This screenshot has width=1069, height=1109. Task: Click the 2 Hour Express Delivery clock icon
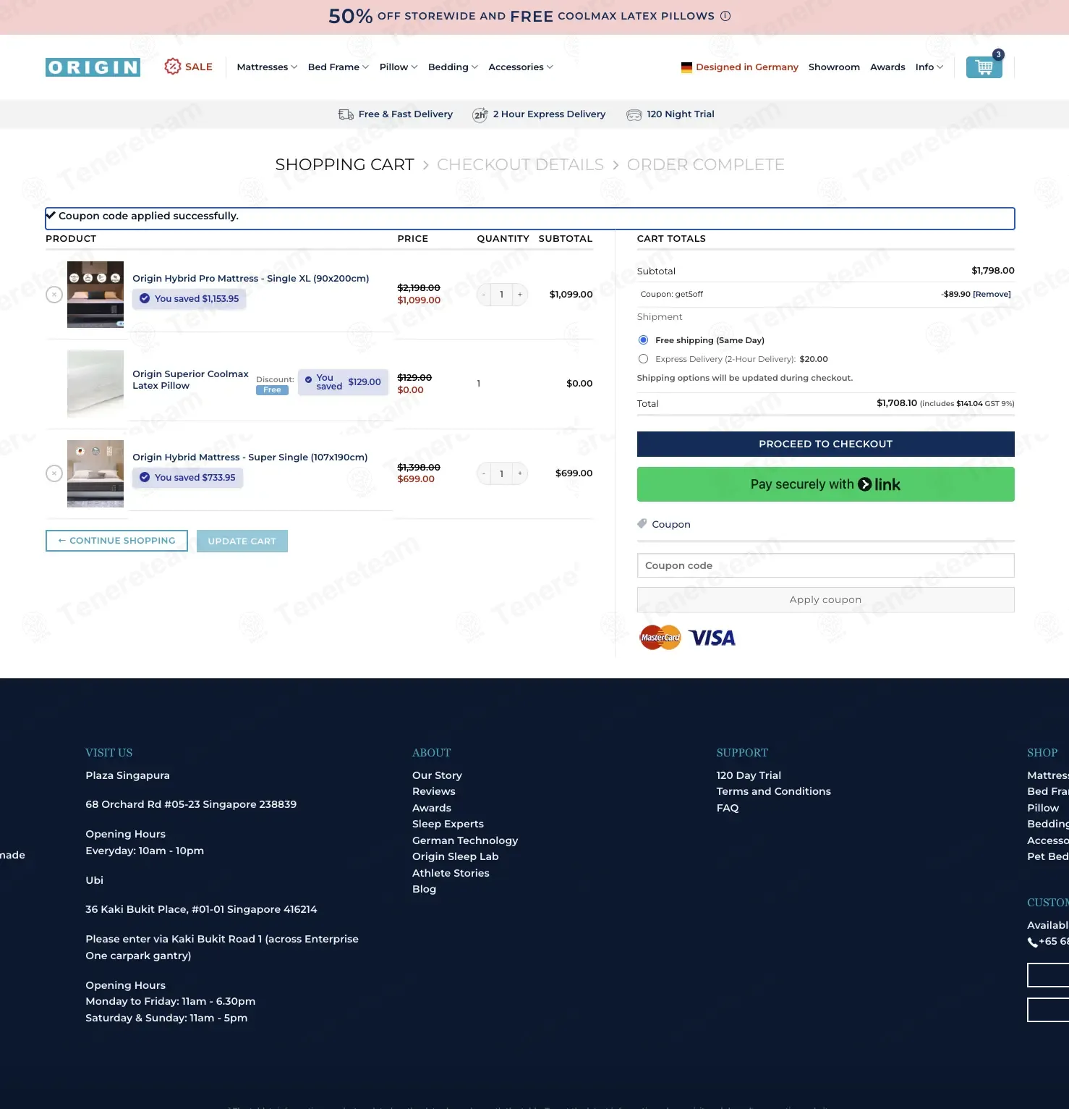[480, 114]
